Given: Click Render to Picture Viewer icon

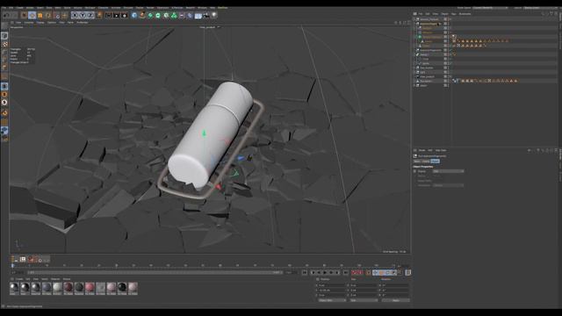Looking at the screenshot, I should (117, 16).
